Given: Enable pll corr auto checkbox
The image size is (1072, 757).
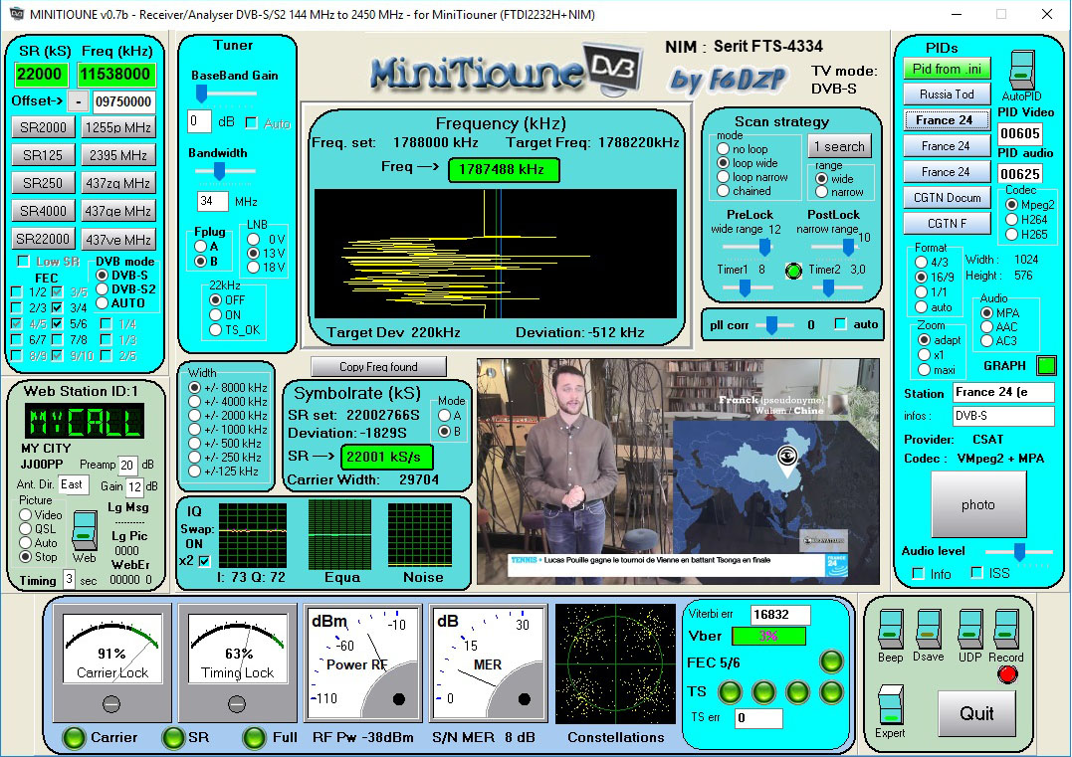Looking at the screenshot, I should [840, 324].
